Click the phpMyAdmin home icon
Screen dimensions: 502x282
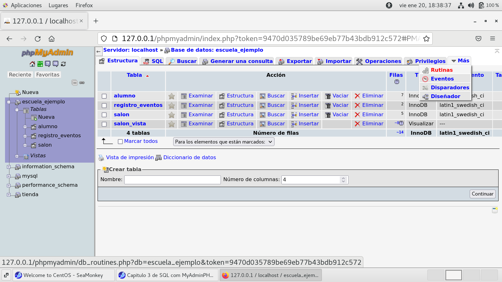(32, 64)
